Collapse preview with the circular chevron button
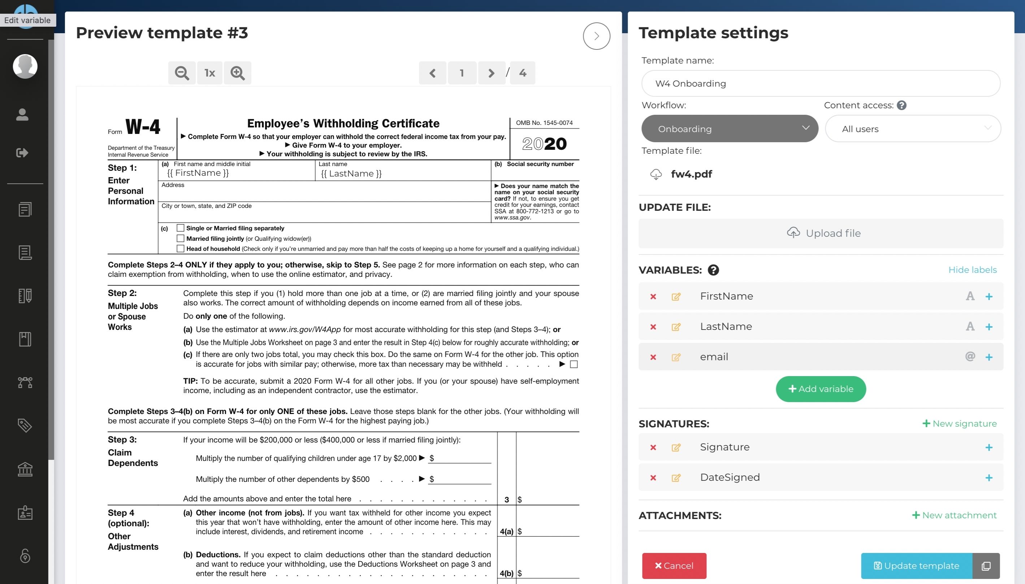The height and width of the screenshot is (584, 1025). (596, 36)
